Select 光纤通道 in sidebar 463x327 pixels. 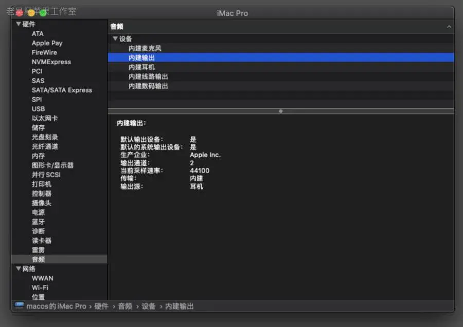pyautogui.click(x=45, y=146)
